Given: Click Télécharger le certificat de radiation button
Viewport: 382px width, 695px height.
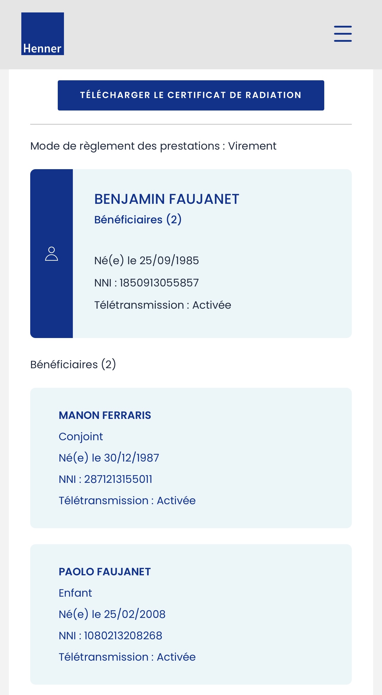Looking at the screenshot, I should [x=191, y=95].
